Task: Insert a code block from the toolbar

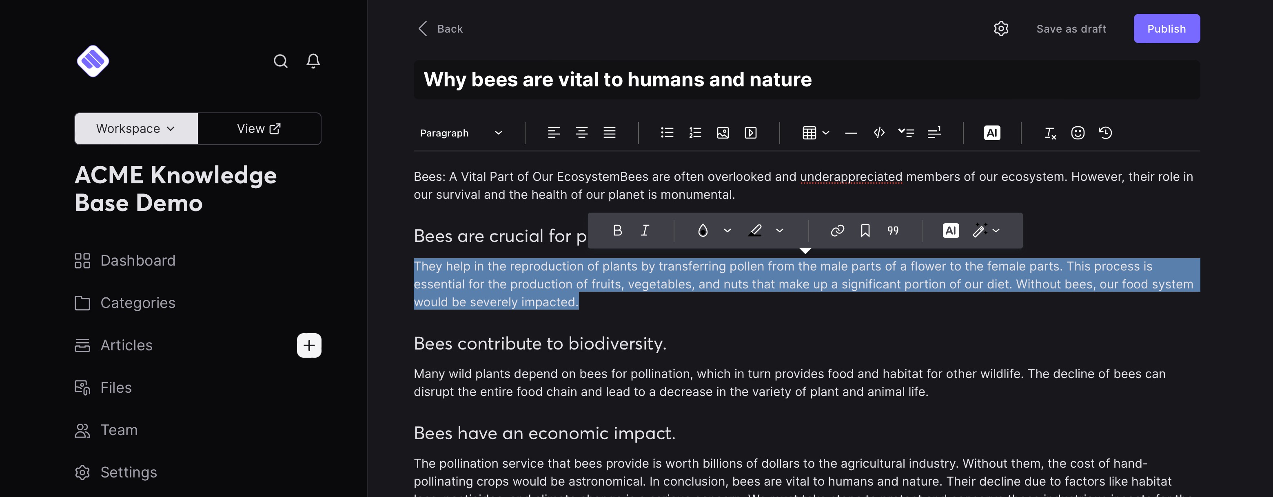Action: pyautogui.click(x=878, y=133)
